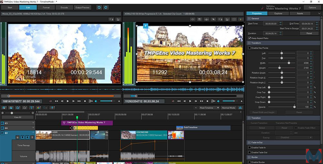Click the timeline zoom slider handle

(x=12, y=113)
